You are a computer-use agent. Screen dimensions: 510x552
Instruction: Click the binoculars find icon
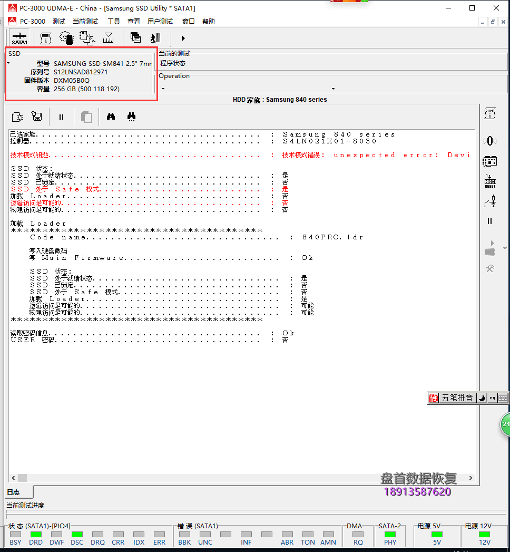[111, 116]
